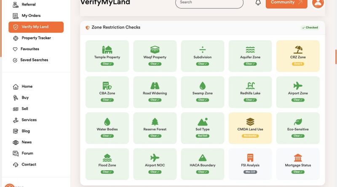Click the Redhills Lake pool icon
This screenshot has height=187, width=337.
tap(250, 86)
